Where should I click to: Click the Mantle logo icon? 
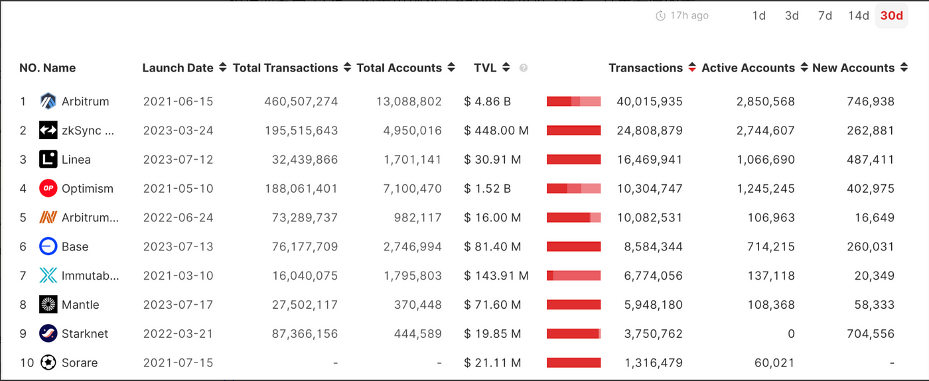point(48,305)
